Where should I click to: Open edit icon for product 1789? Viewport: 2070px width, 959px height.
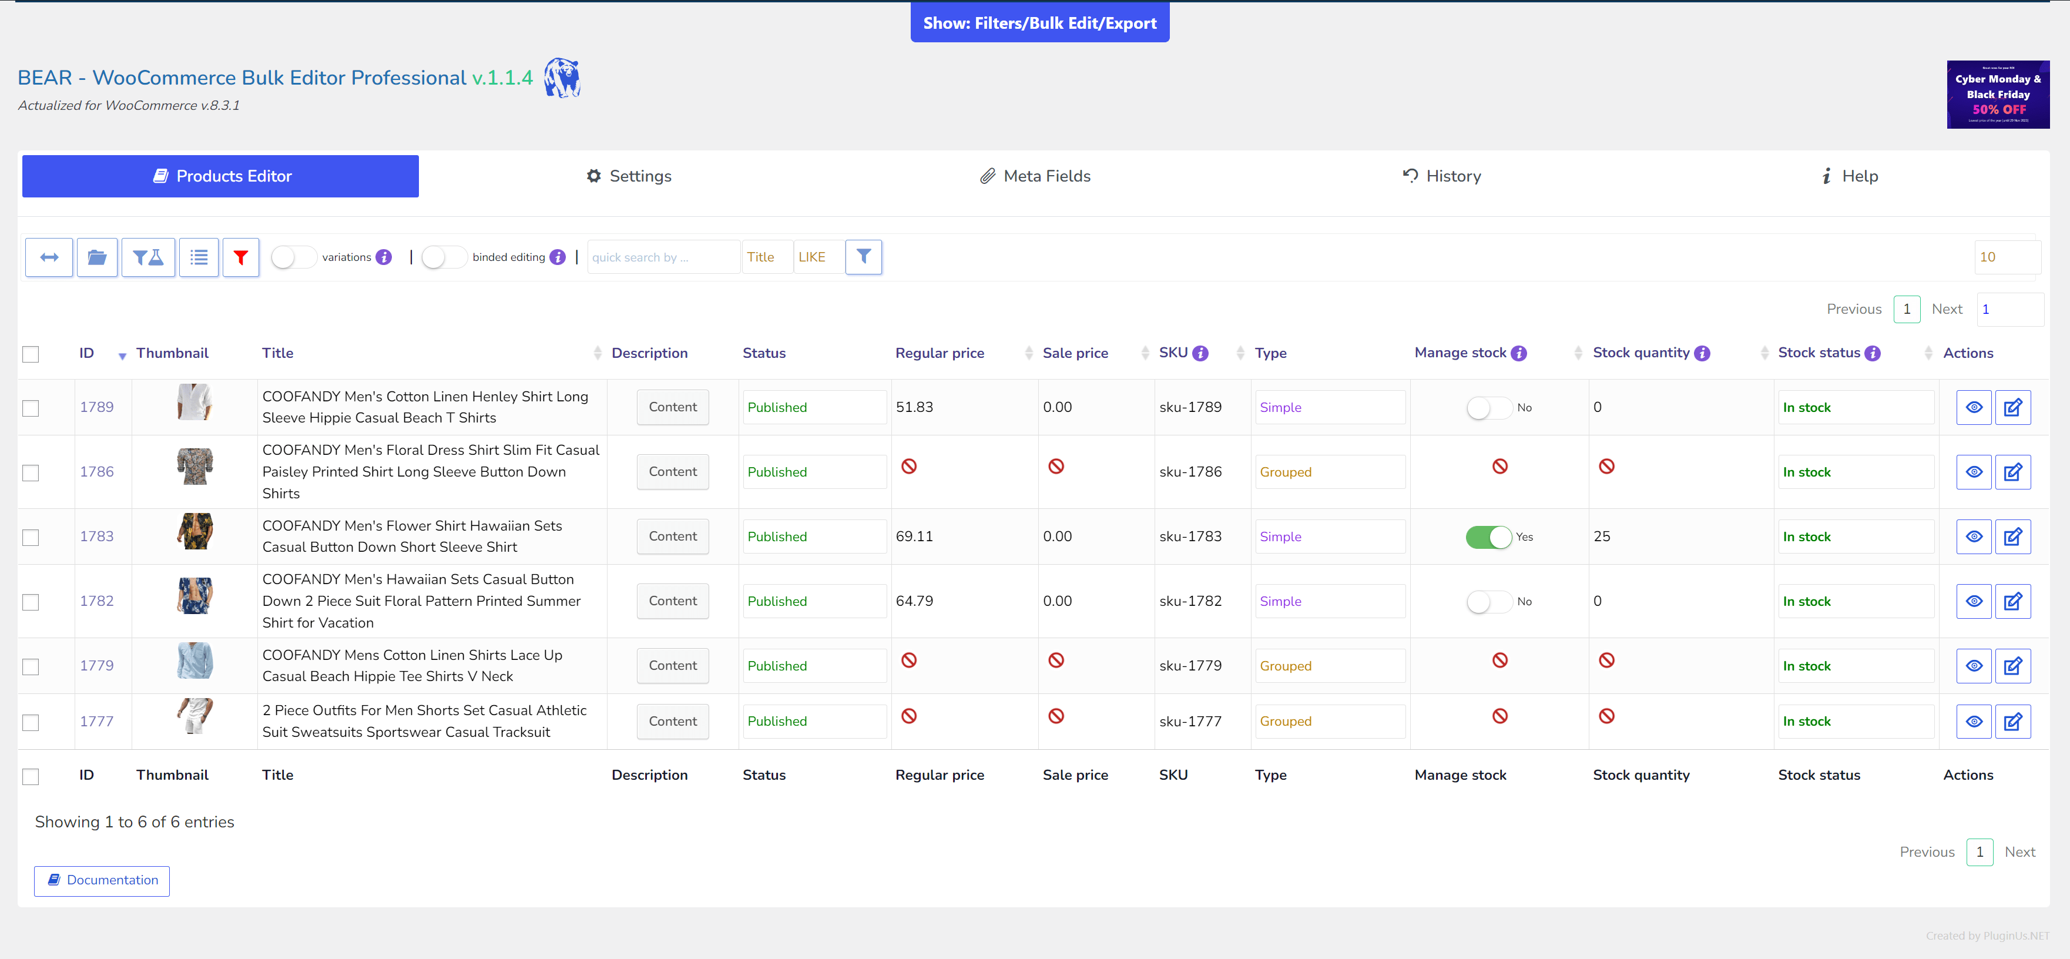point(2012,408)
